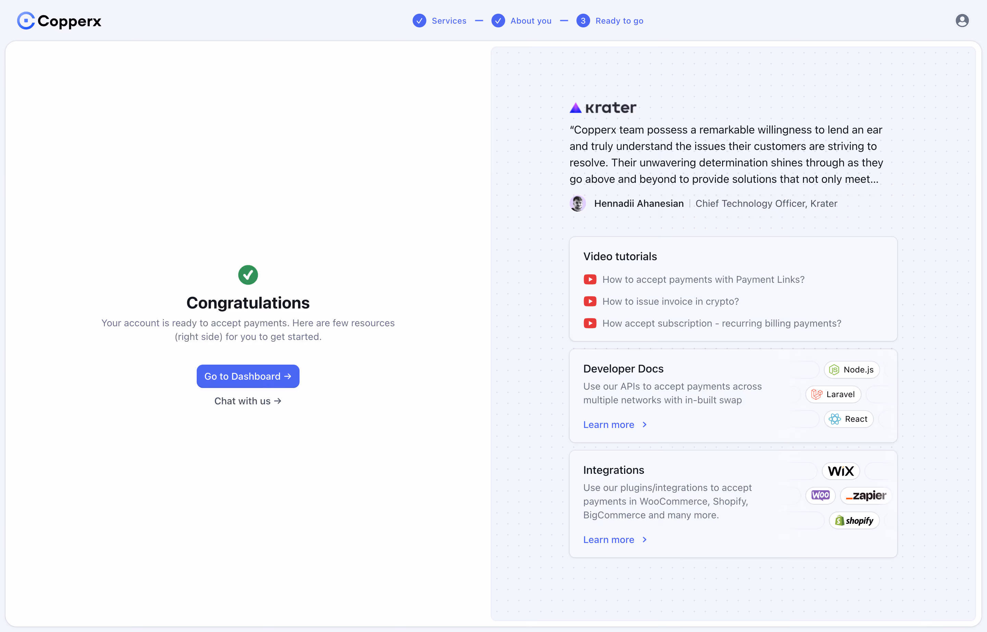Open Chat with us link
This screenshot has width=987, height=632.
(248, 401)
